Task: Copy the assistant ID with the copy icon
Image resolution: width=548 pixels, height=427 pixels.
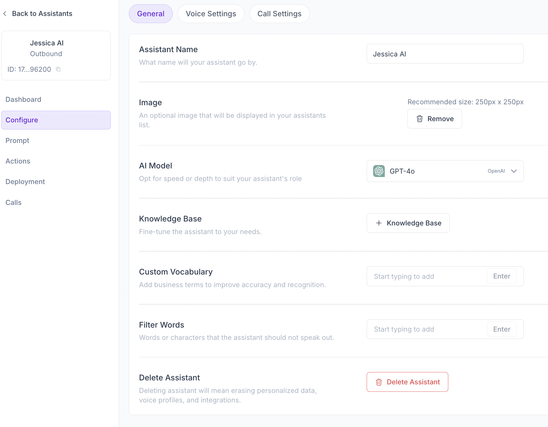Action: [58, 69]
